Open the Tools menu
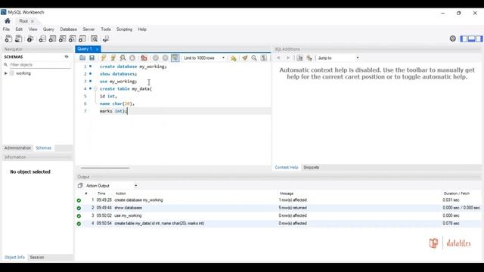Viewport: 484px width, 272px height. pos(106,29)
